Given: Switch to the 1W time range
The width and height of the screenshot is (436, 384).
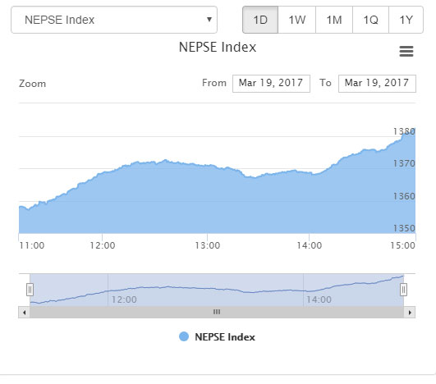Looking at the screenshot, I should pyautogui.click(x=296, y=20).
